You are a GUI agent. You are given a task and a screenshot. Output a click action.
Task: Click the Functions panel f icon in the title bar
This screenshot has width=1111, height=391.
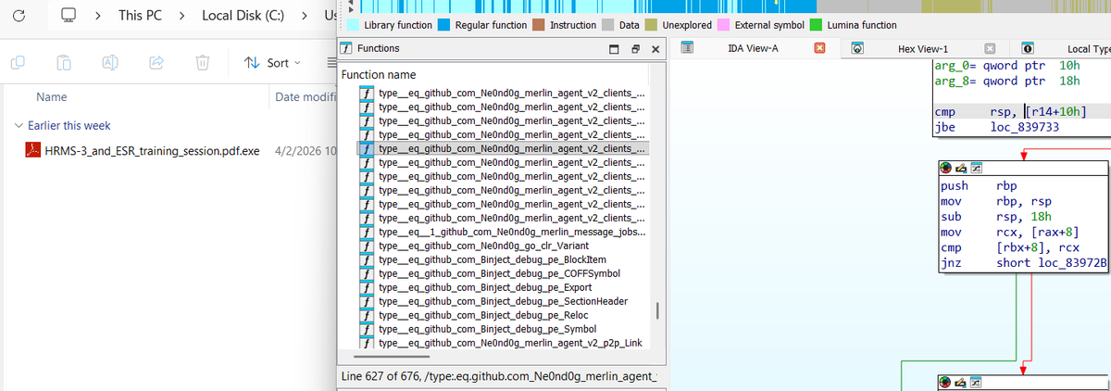point(346,48)
